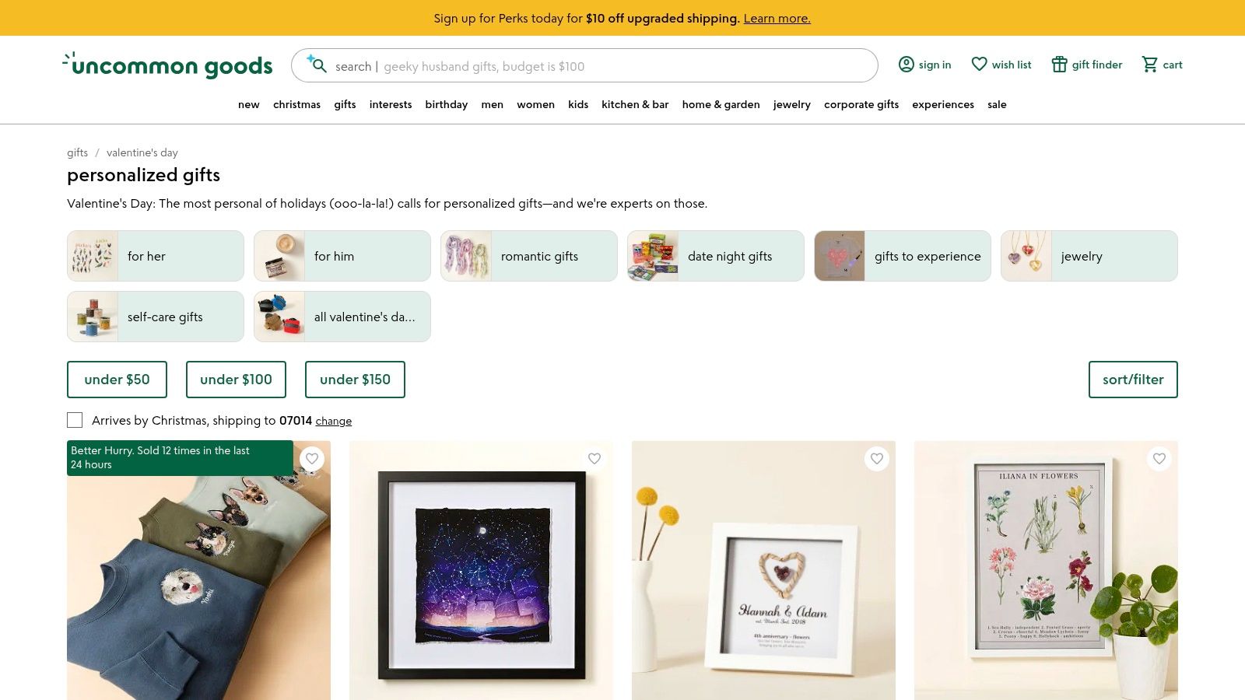The width and height of the screenshot is (1245, 700).
Task: Filter by under $50
Action: [117, 380]
